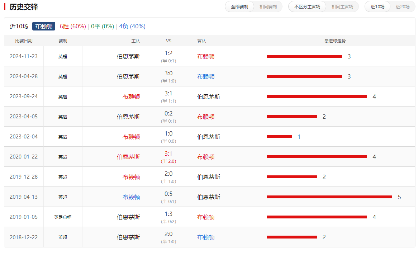Switch to 相同主客场 filter
This screenshot has height=255, width=418.
click(342, 7)
